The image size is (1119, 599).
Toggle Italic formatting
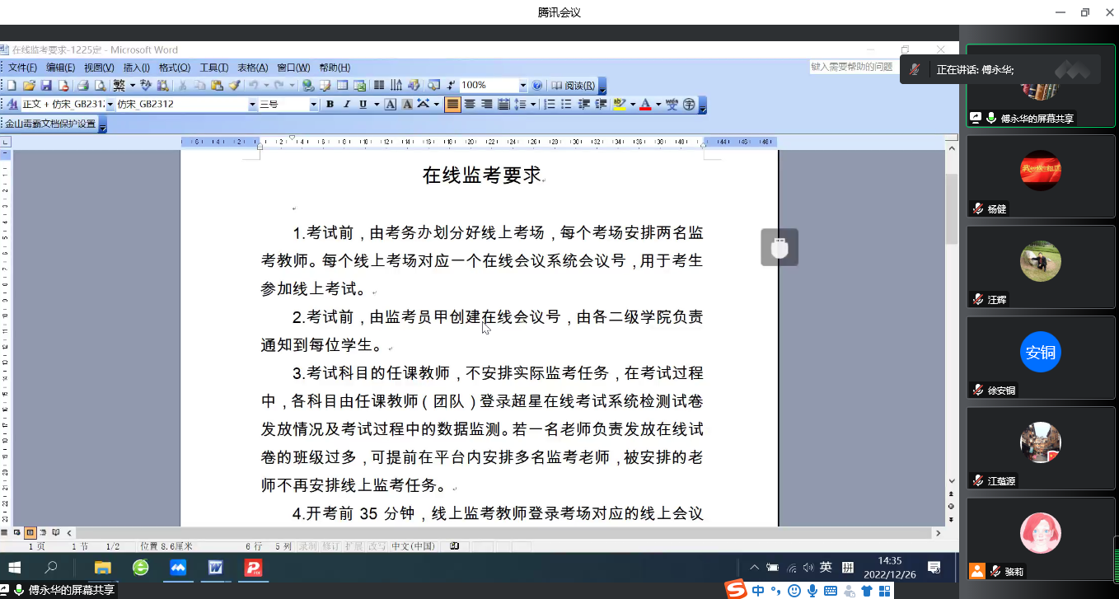(346, 105)
